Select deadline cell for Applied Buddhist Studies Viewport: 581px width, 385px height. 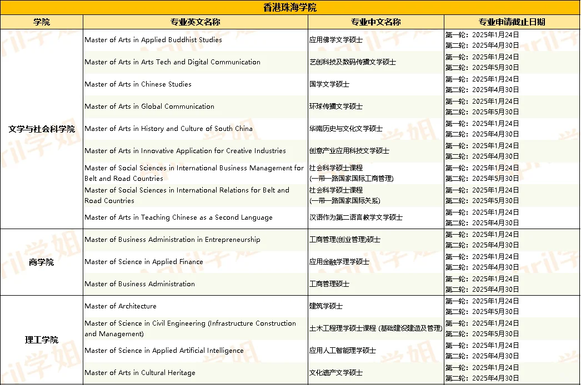pyautogui.click(x=512, y=40)
